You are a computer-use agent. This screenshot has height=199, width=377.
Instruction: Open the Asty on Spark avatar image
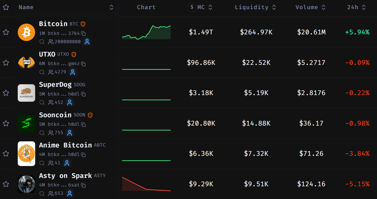tap(26, 184)
